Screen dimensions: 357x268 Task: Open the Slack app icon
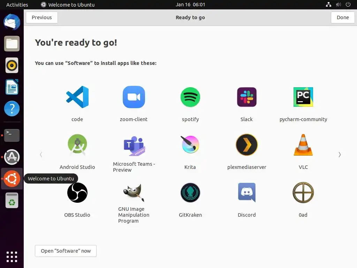pyautogui.click(x=246, y=97)
